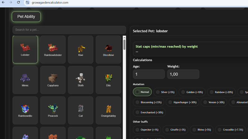Select the Silver (+5%) mutation
The width and height of the screenshot is (248, 139).
pyautogui.click(x=165, y=92)
